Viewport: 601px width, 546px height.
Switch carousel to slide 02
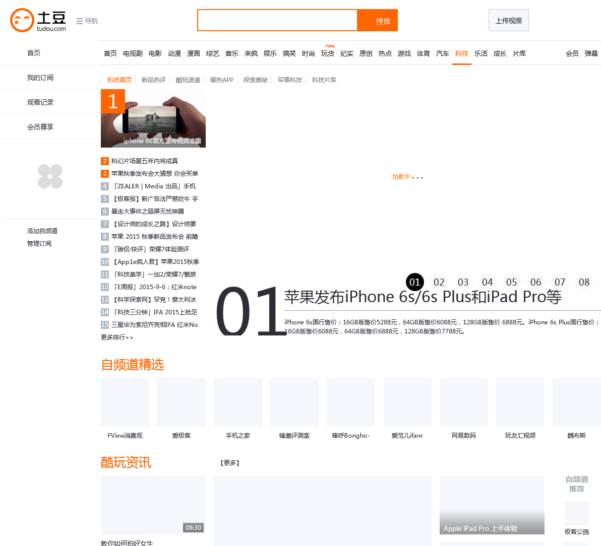[x=439, y=282]
